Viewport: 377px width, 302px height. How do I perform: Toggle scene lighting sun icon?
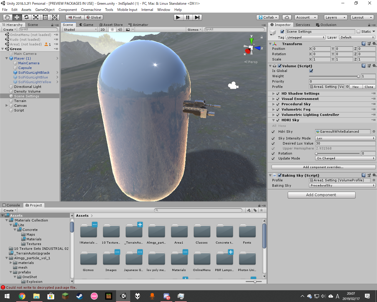[x=112, y=29]
